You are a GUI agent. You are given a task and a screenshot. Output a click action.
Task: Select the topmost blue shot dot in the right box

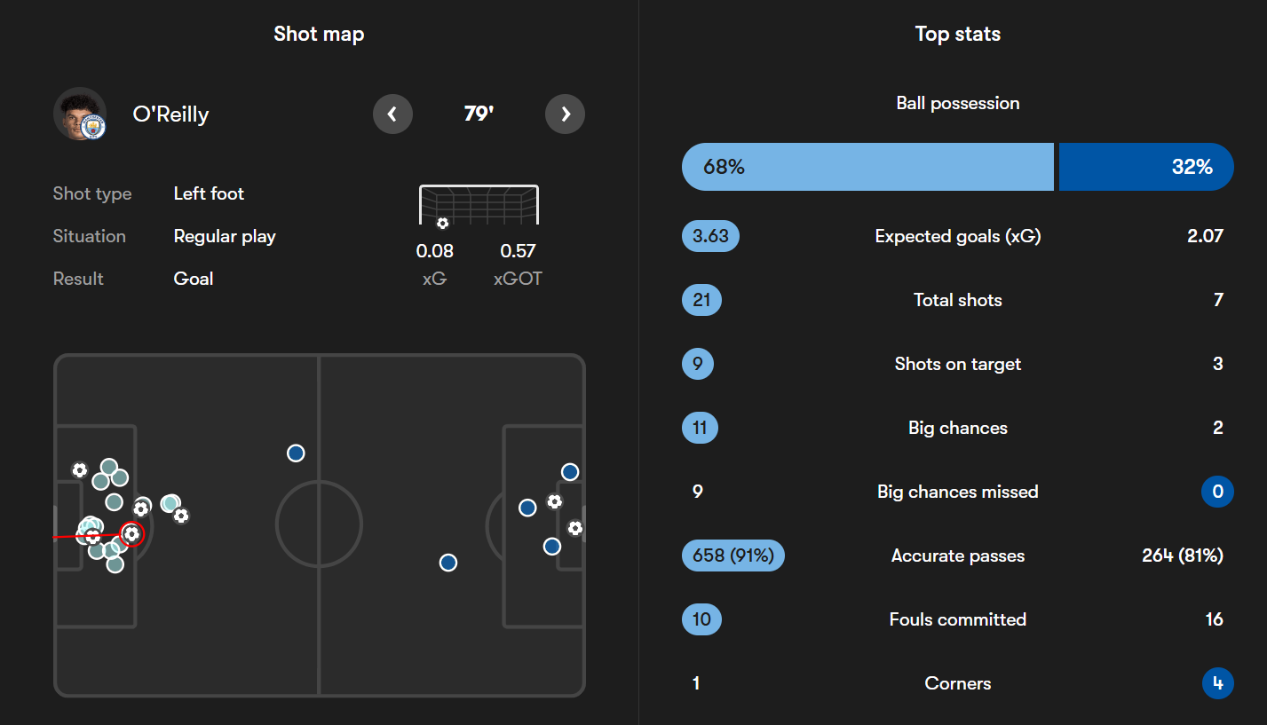point(570,472)
